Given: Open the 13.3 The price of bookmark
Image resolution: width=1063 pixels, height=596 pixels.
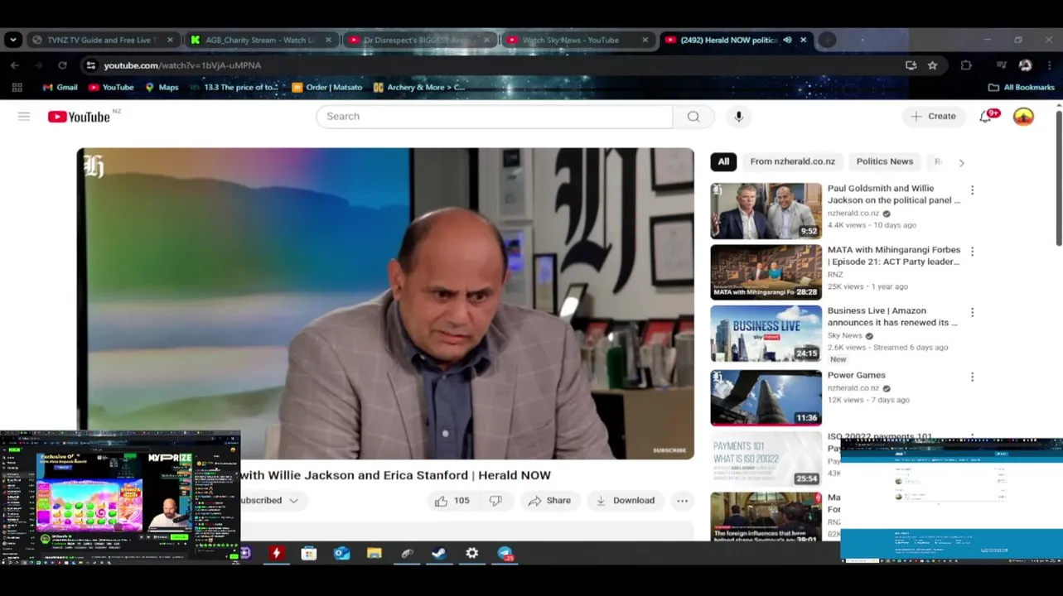Looking at the screenshot, I should click(234, 87).
